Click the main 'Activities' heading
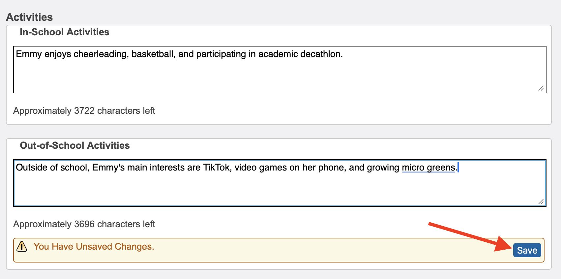 [x=29, y=17]
